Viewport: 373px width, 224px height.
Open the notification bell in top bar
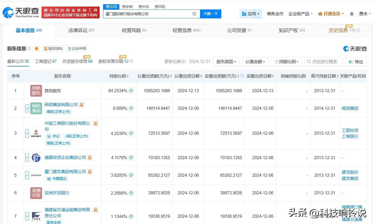click(352, 14)
